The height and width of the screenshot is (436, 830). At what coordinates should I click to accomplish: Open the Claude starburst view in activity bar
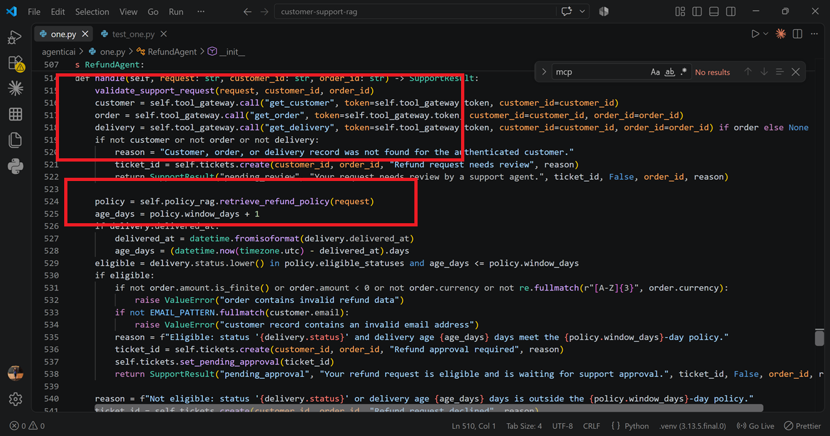16,88
